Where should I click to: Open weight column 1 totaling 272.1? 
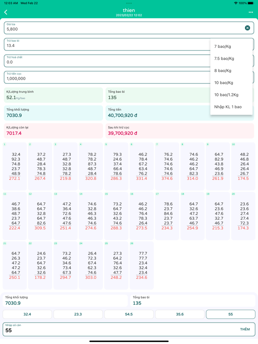coord(15,166)
